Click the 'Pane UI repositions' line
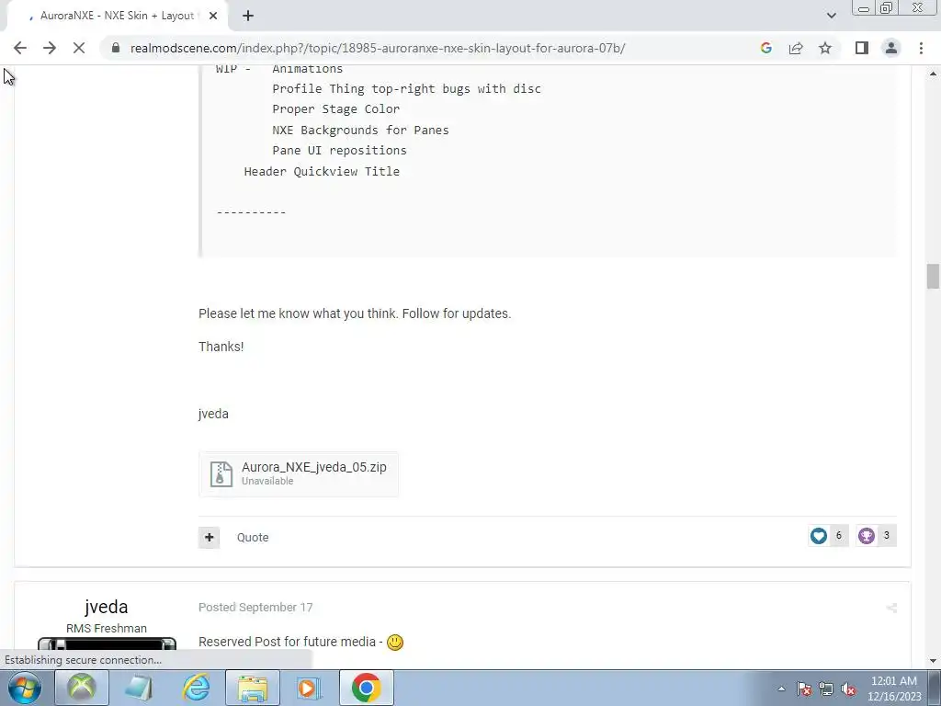This screenshot has width=941, height=706. click(339, 150)
